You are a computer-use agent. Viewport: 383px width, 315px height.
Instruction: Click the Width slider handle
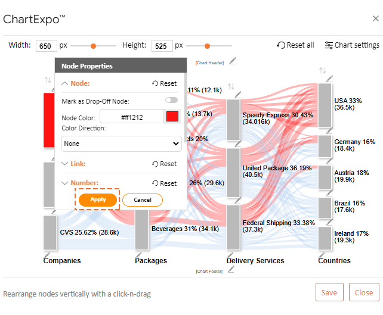click(x=93, y=46)
